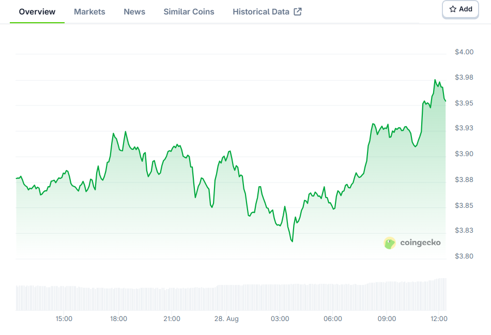Click the $3.90 price axis label

(x=464, y=154)
